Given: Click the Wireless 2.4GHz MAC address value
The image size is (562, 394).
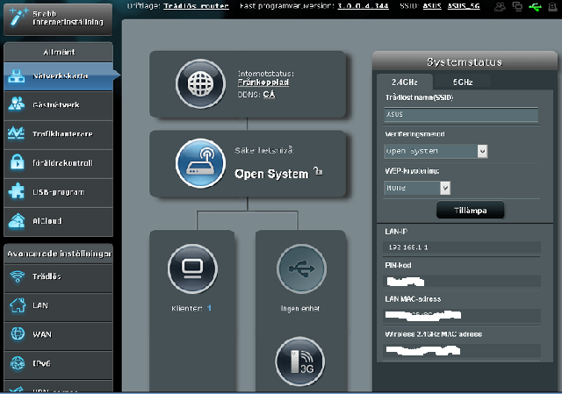Looking at the screenshot, I should click(x=462, y=350).
